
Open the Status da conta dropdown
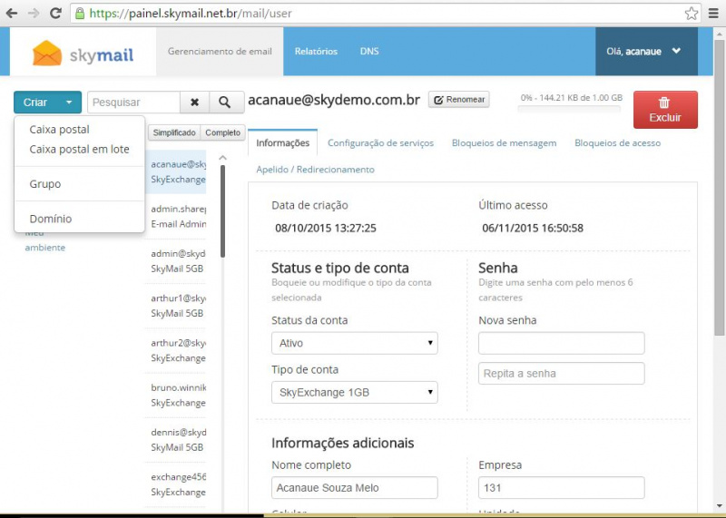[x=355, y=343]
